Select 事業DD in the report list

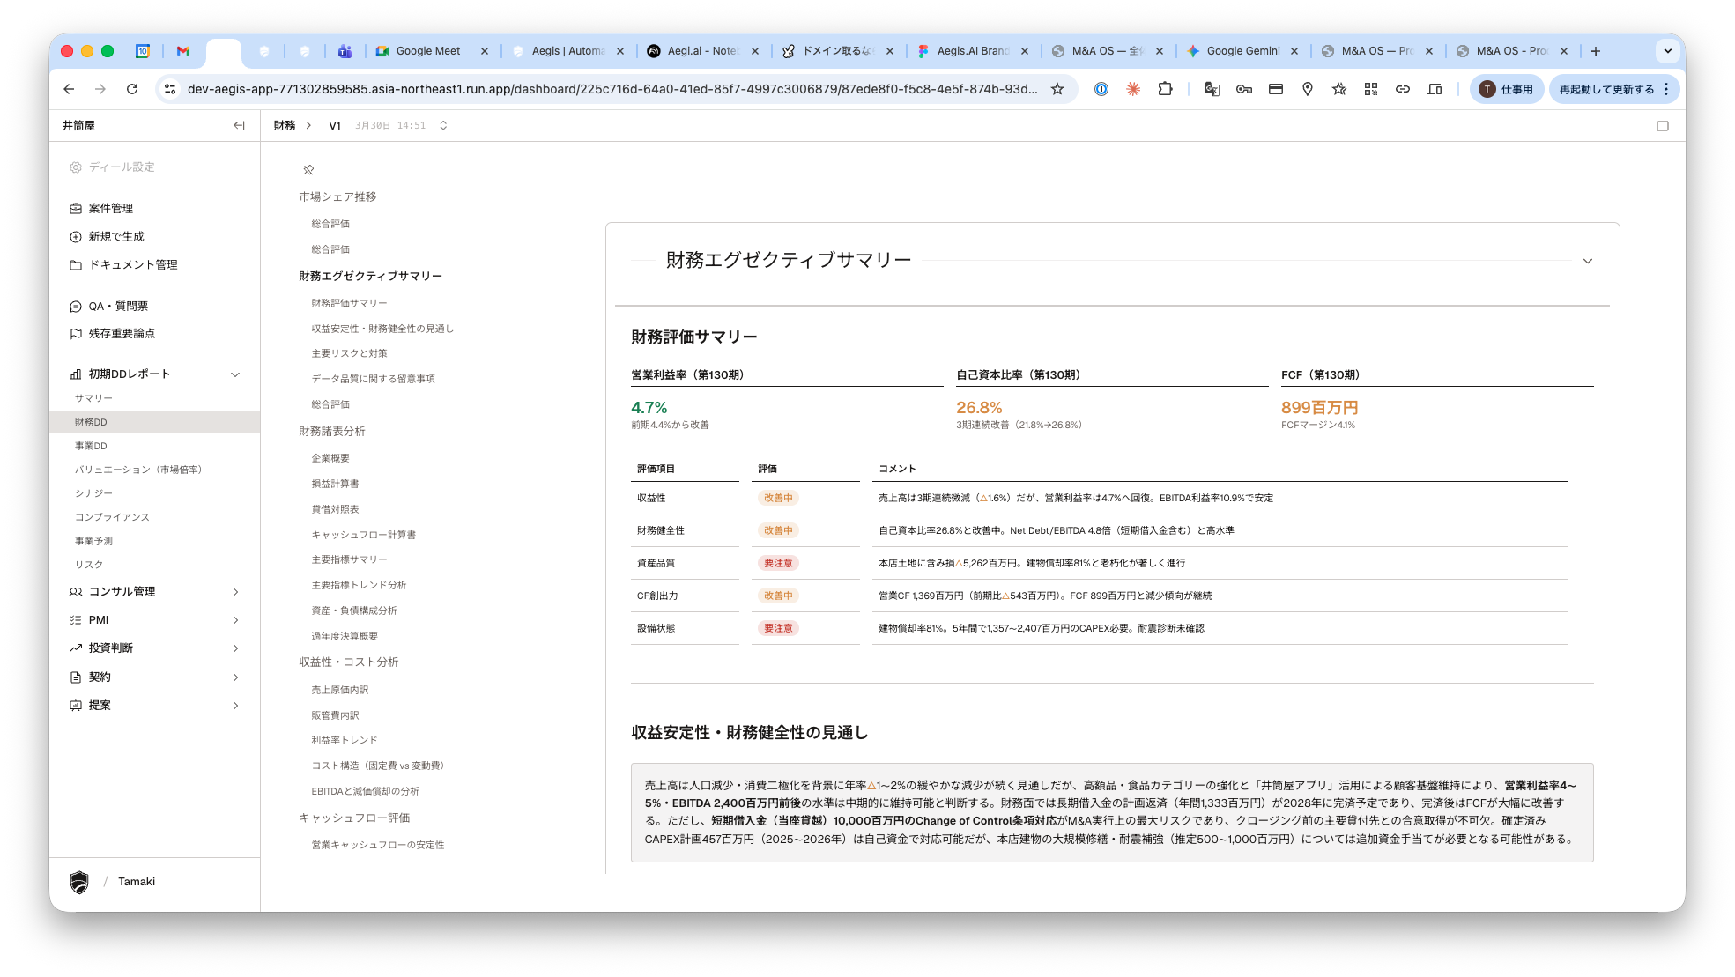91,446
